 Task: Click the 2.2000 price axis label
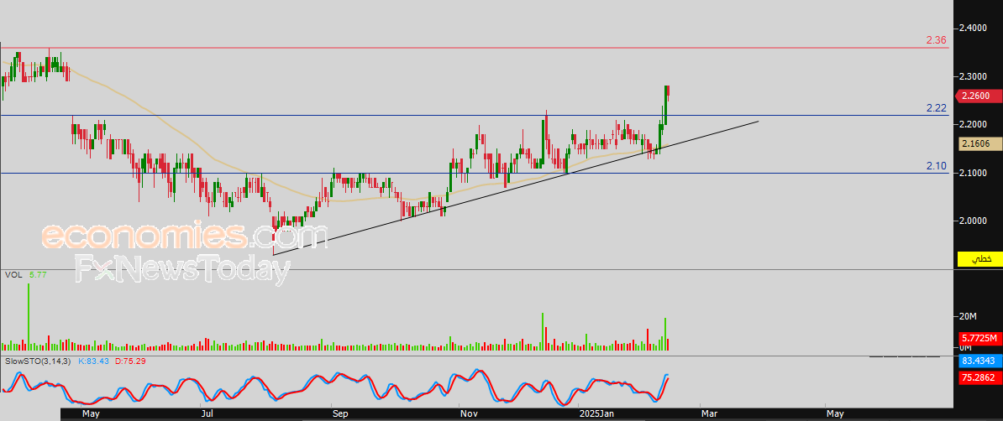(x=974, y=125)
